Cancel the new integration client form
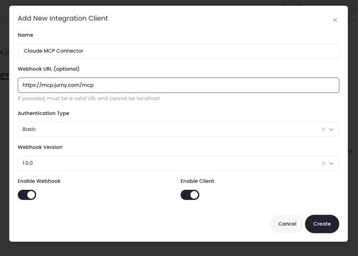358x256 pixels. point(287,224)
